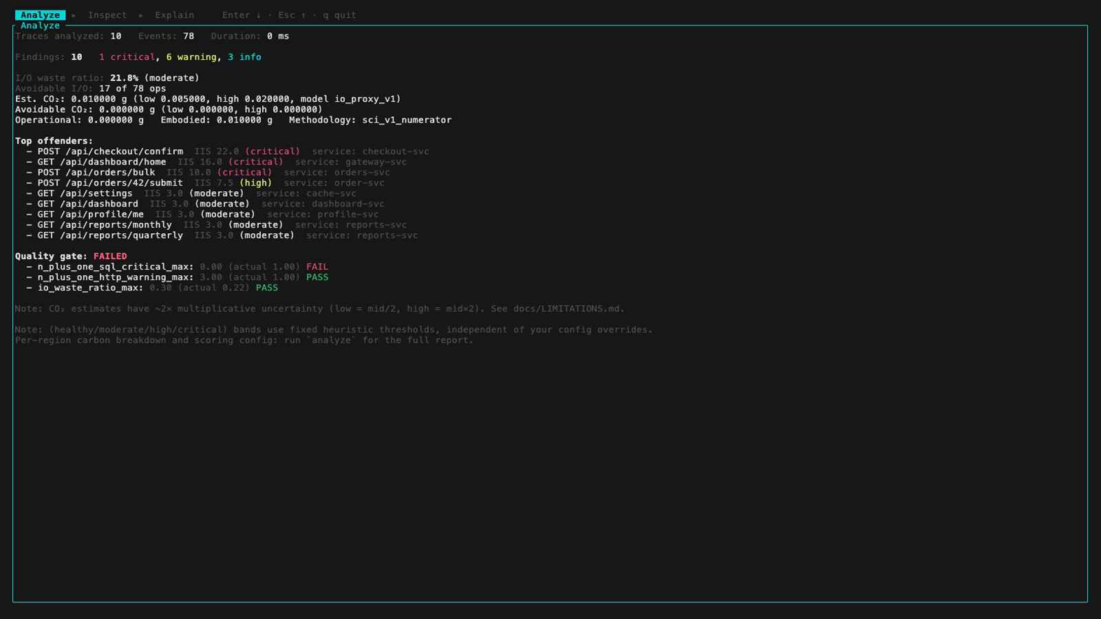Viewport: 1101px width, 619px height.
Task: Select the GET /api/dashboard offender row
Action: click(206, 204)
